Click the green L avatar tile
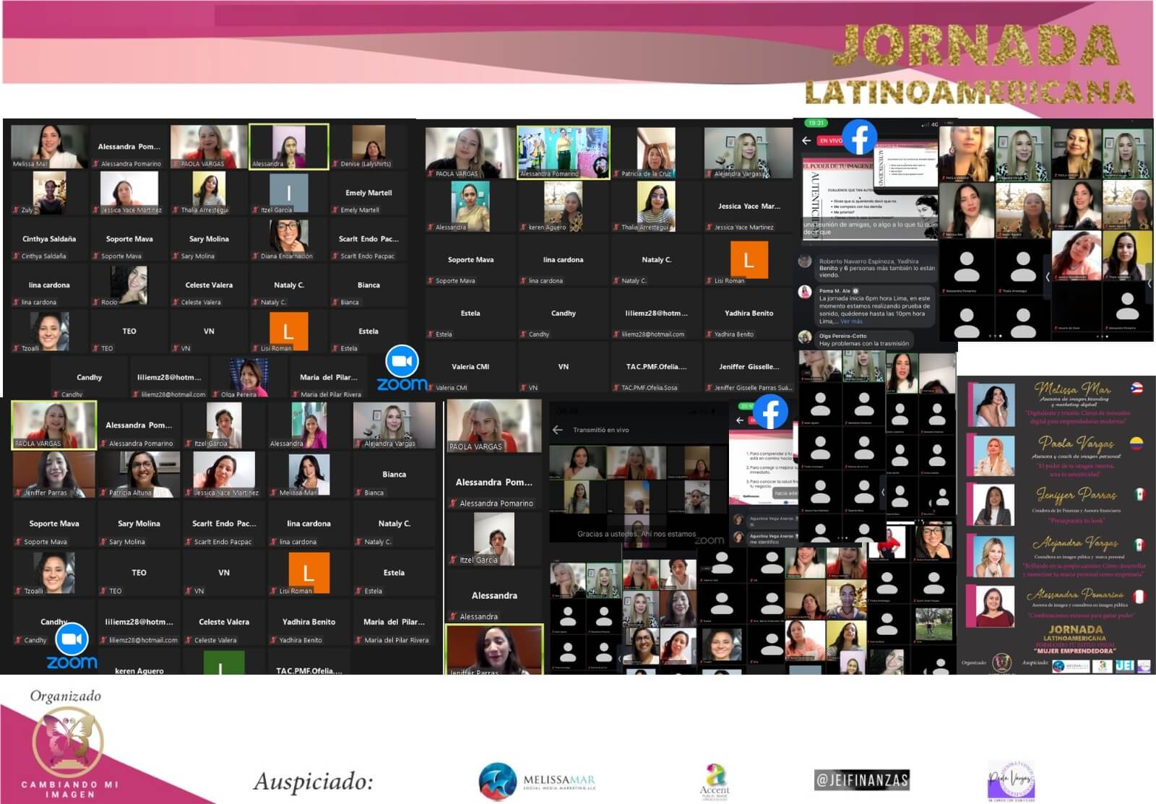 [x=223, y=663]
